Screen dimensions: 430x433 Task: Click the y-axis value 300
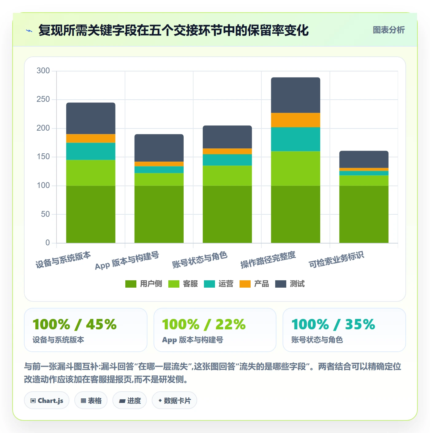pyautogui.click(x=43, y=71)
